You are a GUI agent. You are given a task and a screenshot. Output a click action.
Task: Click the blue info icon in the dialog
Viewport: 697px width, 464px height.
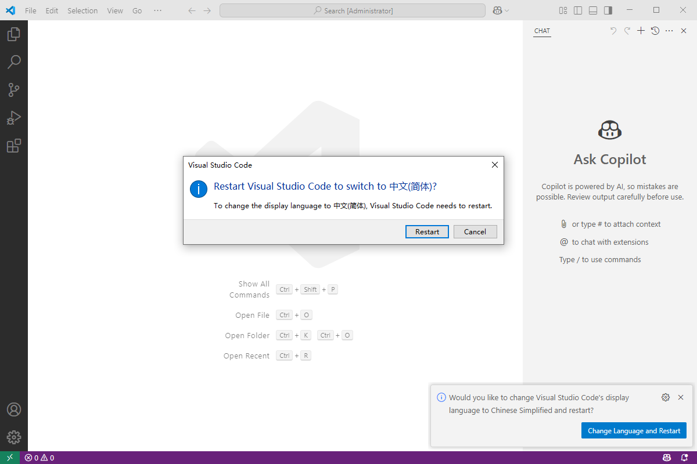[199, 188]
